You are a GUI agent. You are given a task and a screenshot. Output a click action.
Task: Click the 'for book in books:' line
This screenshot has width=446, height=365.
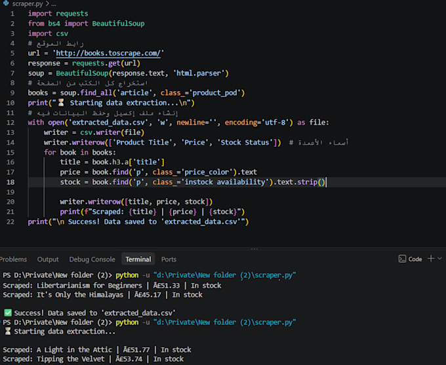click(x=80, y=153)
